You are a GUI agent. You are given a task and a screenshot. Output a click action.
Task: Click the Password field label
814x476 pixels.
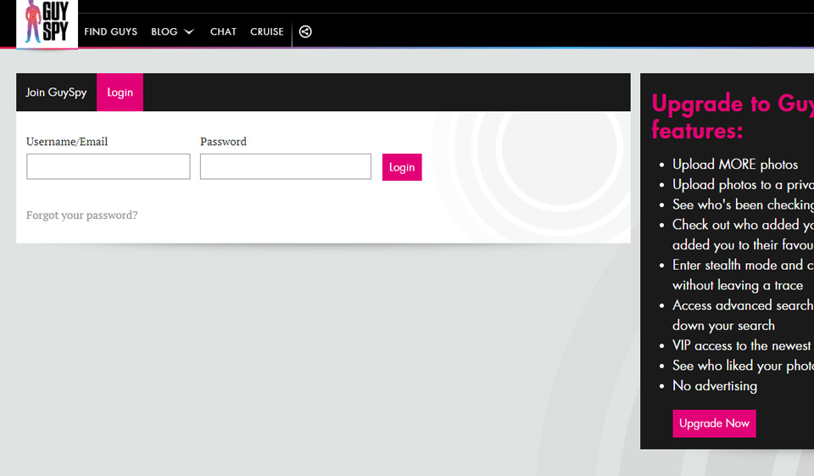(x=223, y=142)
